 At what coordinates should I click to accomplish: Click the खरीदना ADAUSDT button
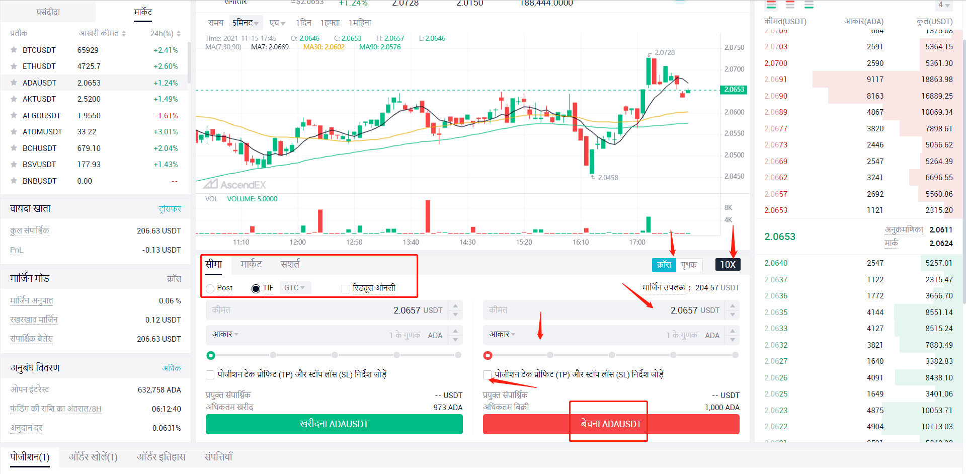click(x=334, y=424)
